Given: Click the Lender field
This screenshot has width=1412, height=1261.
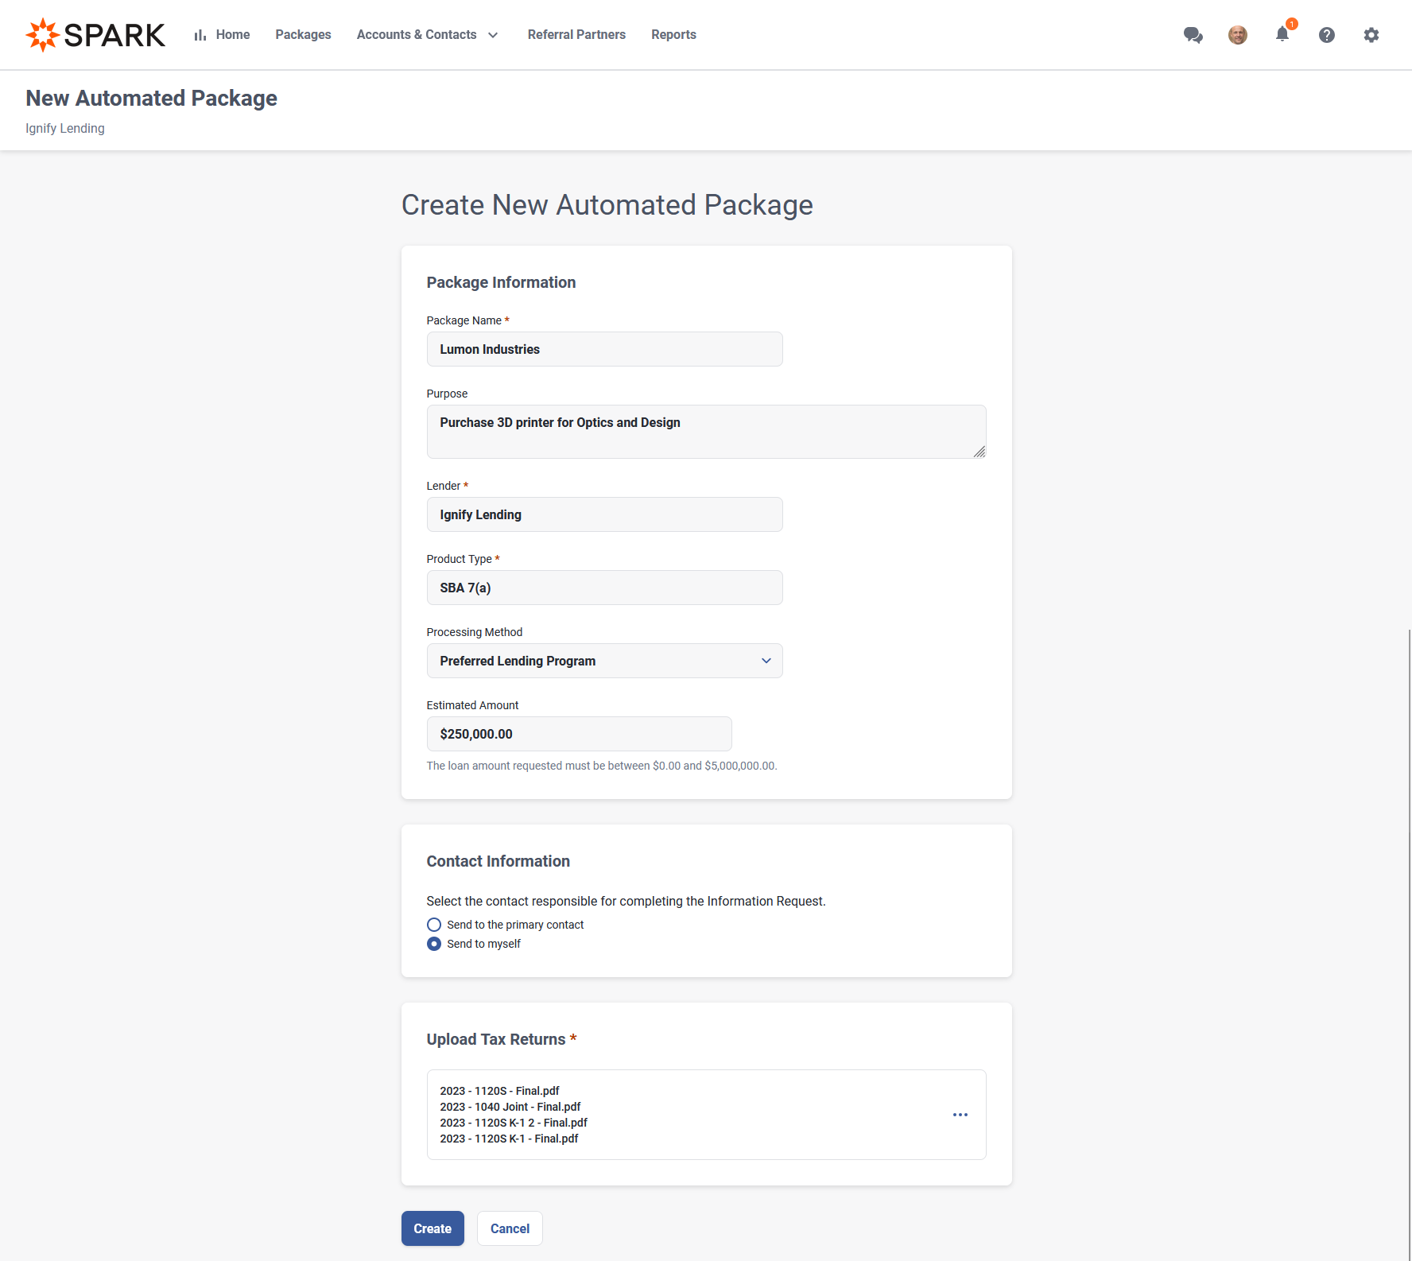Looking at the screenshot, I should pyautogui.click(x=604, y=514).
